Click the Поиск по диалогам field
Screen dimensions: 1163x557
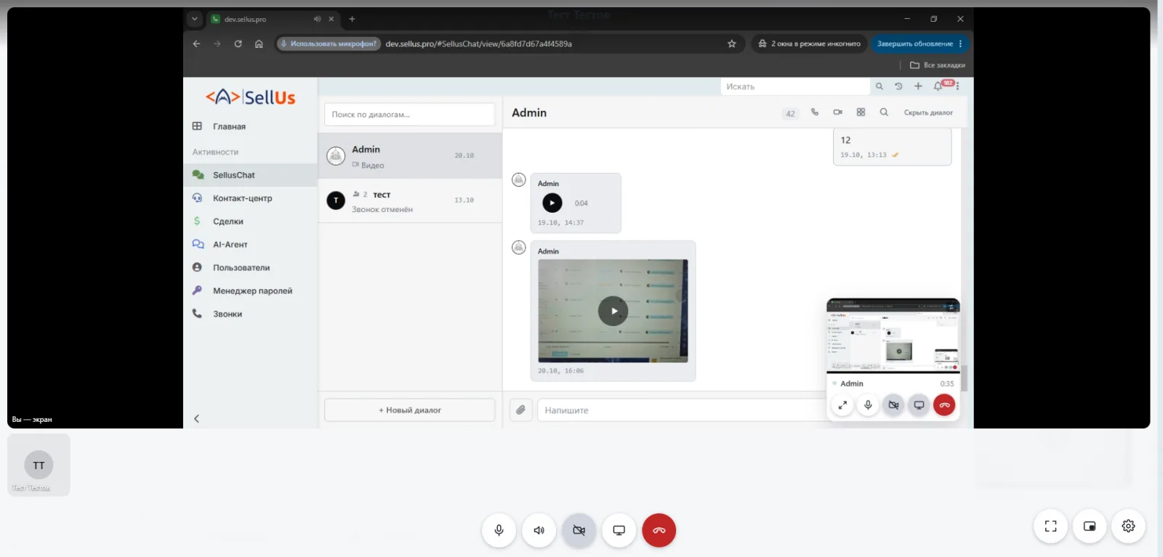pyautogui.click(x=409, y=115)
